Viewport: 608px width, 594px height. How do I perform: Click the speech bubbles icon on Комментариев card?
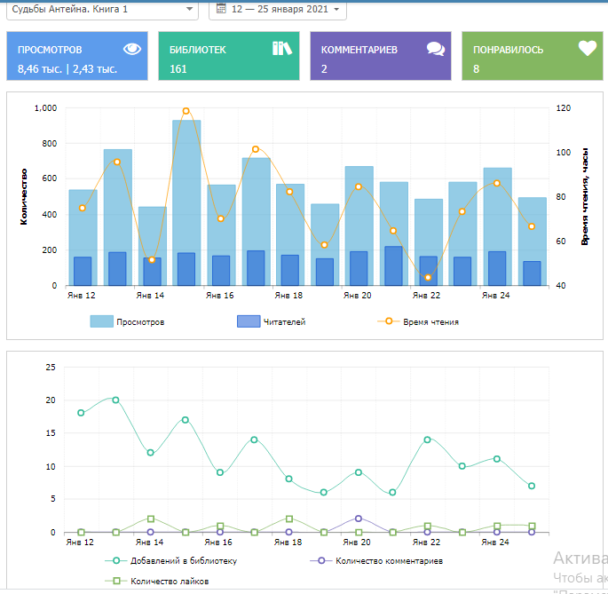coord(435,49)
